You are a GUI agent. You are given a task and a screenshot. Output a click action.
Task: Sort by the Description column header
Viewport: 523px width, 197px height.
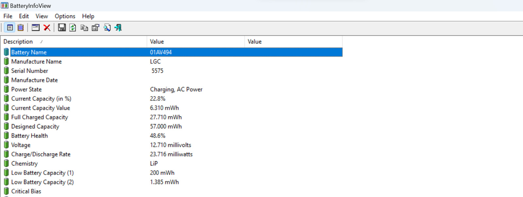point(74,41)
